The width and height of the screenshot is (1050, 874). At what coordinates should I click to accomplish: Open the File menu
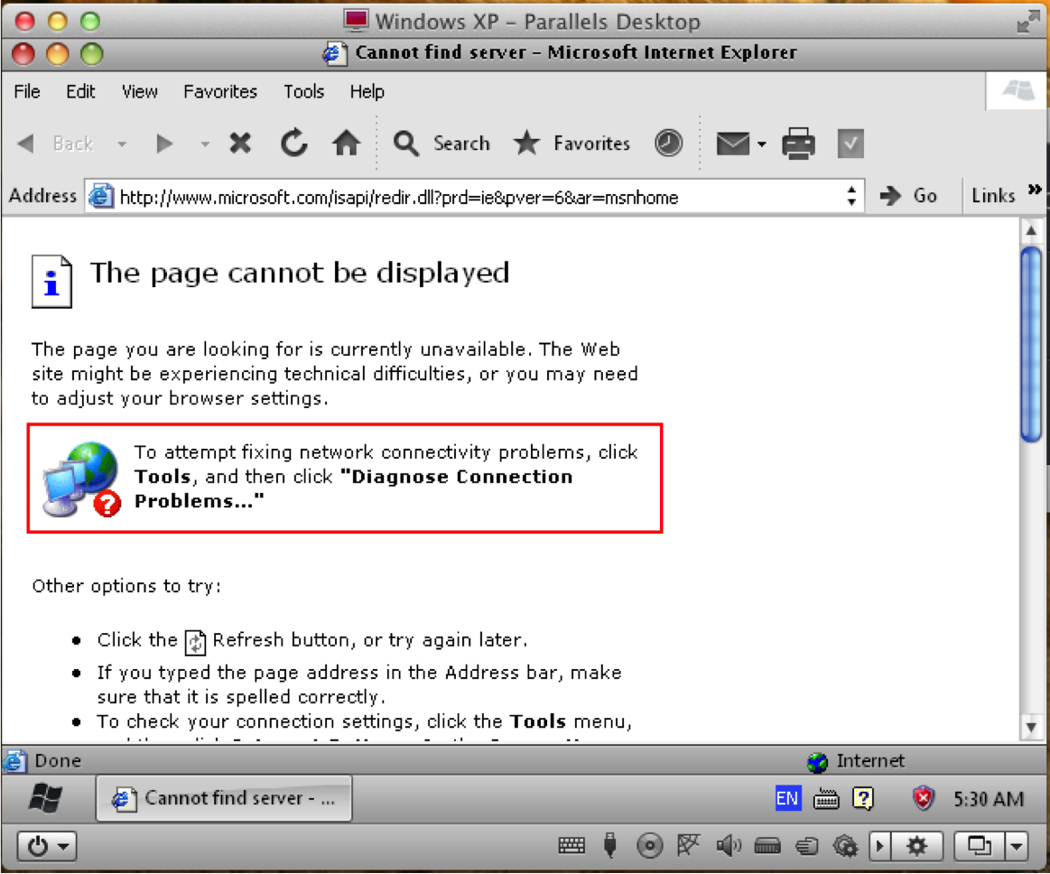click(27, 91)
